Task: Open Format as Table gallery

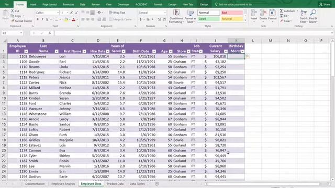Action: (190, 16)
